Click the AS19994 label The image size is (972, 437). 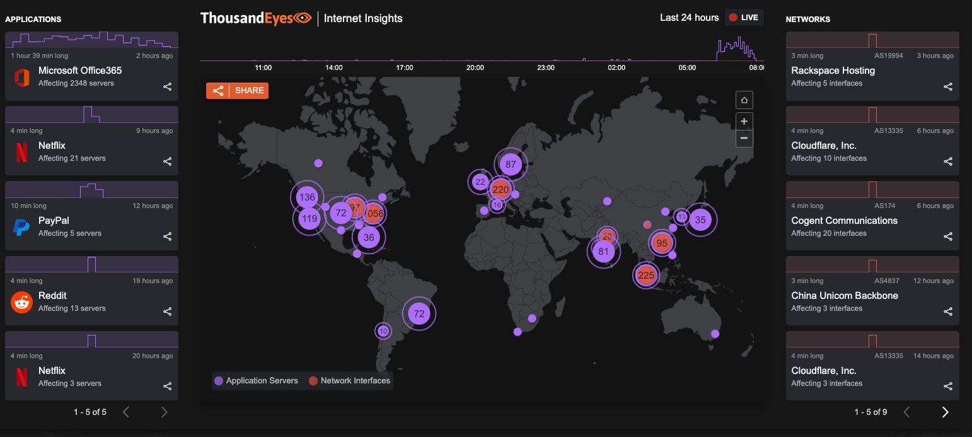890,55
